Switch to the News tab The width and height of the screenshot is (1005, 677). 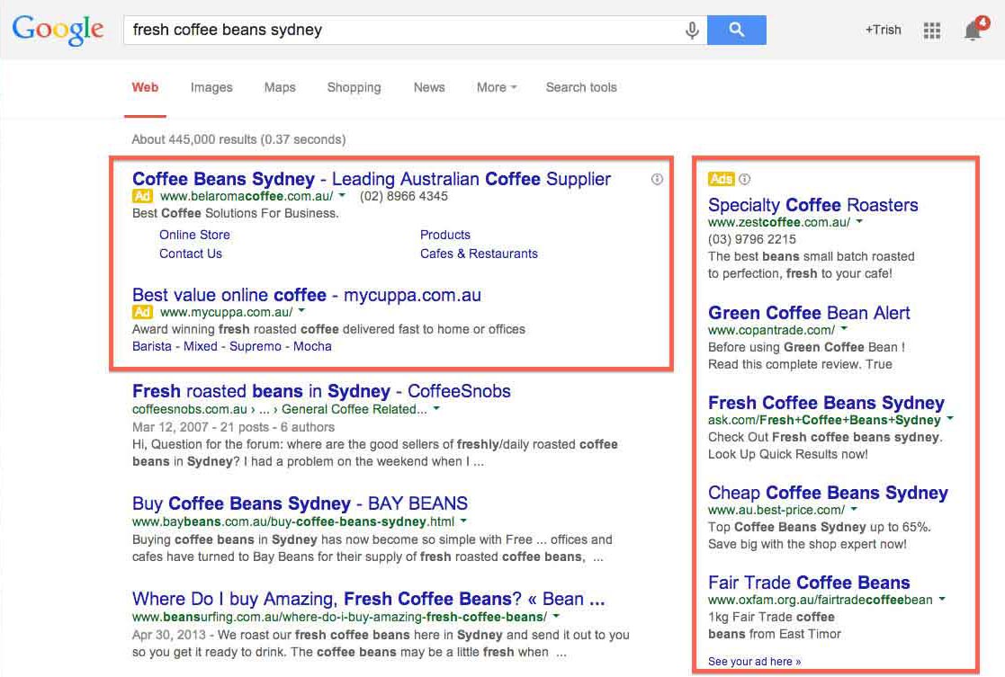point(429,88)
